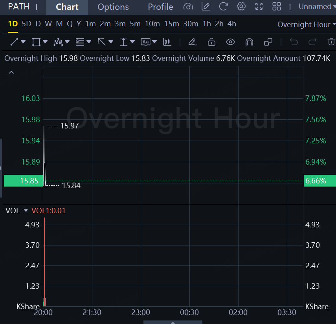Select the 5D timeframe
336x324 pixels.
click(26, 24)
